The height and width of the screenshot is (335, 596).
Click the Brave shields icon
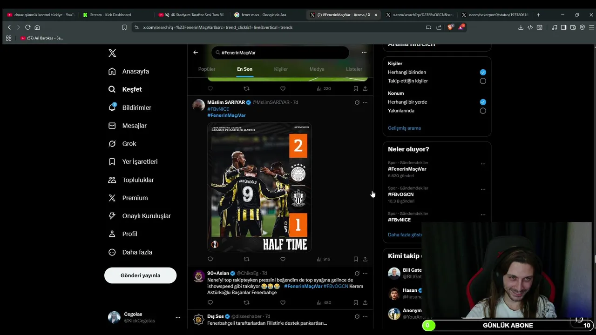coord(450,27)
